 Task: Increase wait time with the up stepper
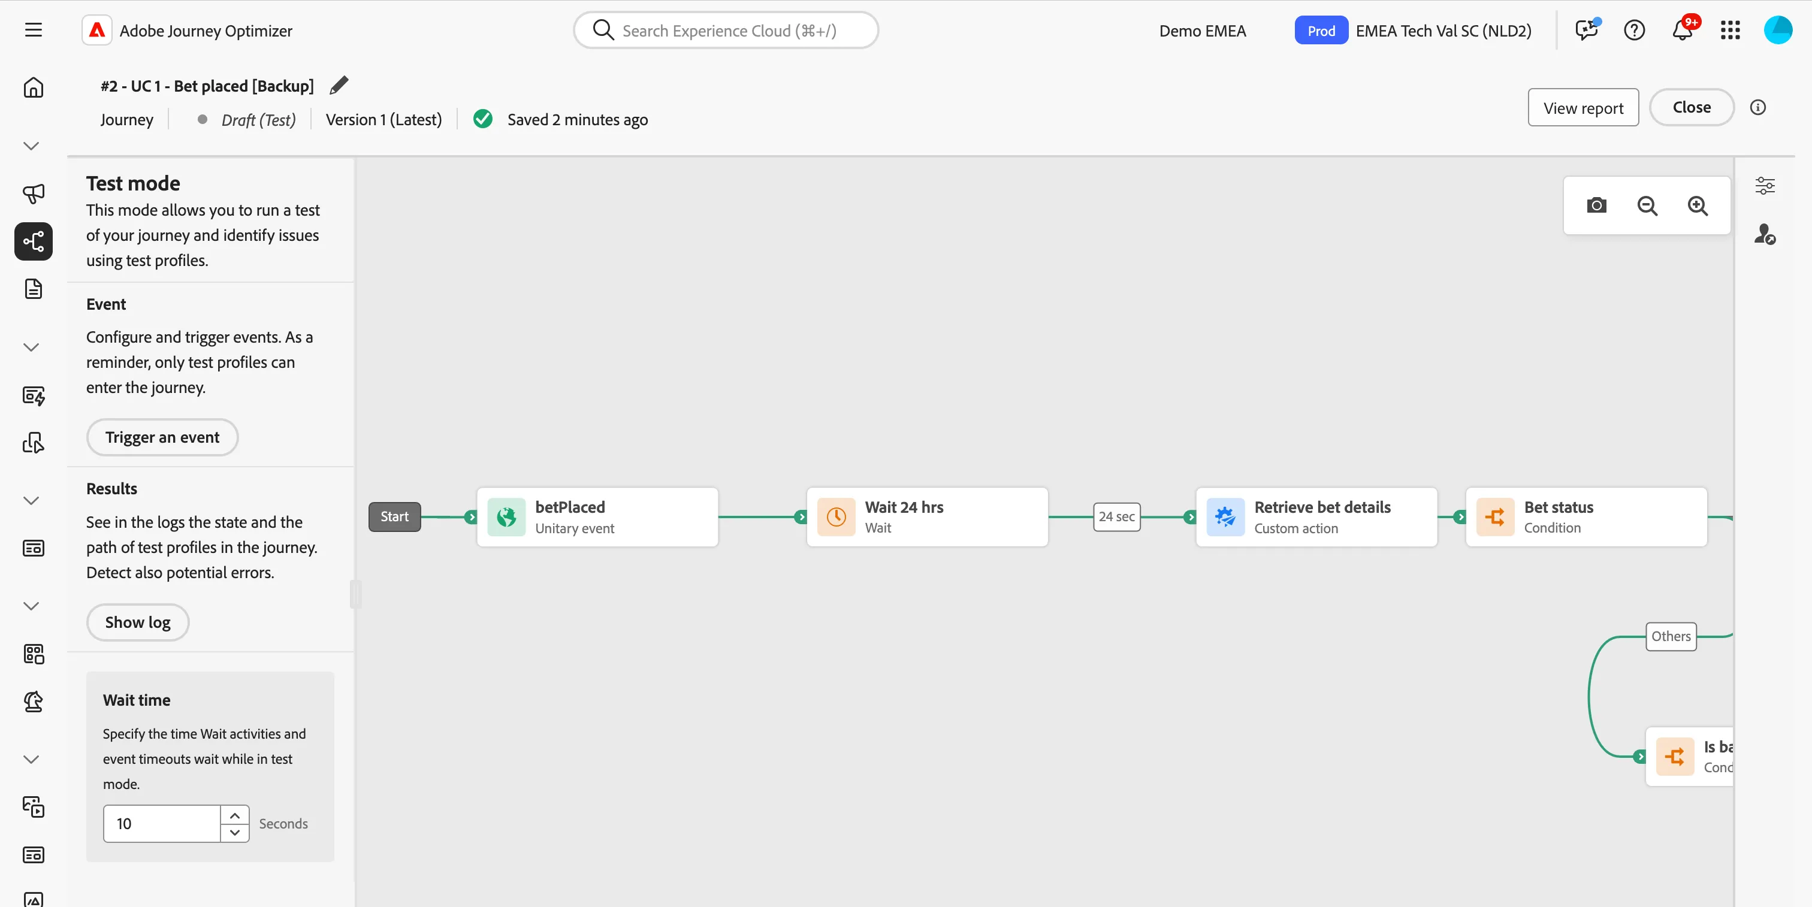point(235,815)
